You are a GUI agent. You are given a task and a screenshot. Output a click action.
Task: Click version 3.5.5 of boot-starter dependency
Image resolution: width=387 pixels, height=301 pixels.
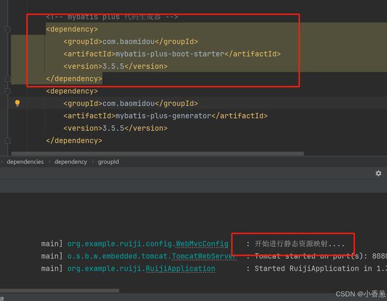[113, 66]
